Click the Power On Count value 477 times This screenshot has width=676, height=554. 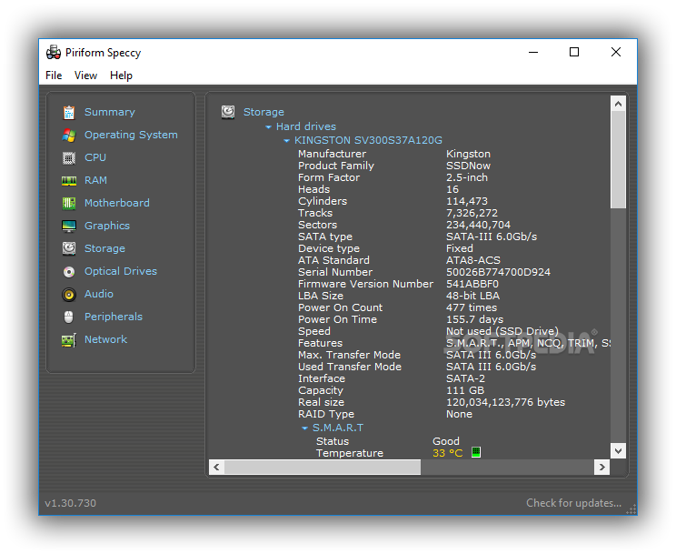472,307
